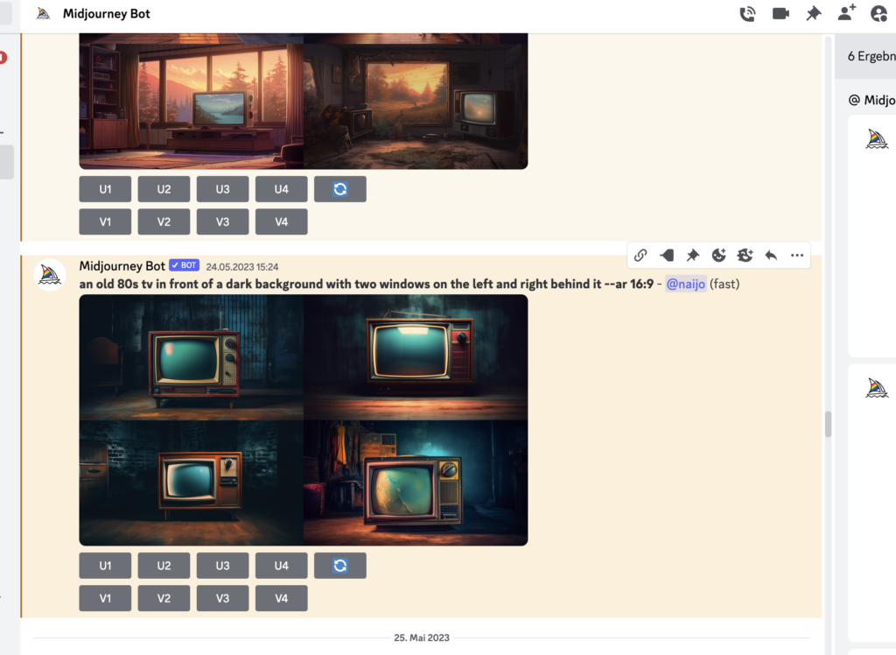The width and height of the screenshot is (896, 655).
Task: Click the @ Midjo search result heading
Action: (x=872, y=100)
